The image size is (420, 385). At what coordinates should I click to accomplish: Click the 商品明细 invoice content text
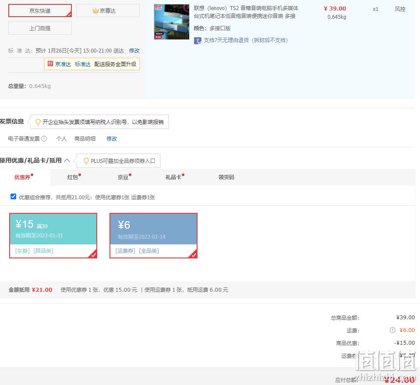tap(85, 139)
